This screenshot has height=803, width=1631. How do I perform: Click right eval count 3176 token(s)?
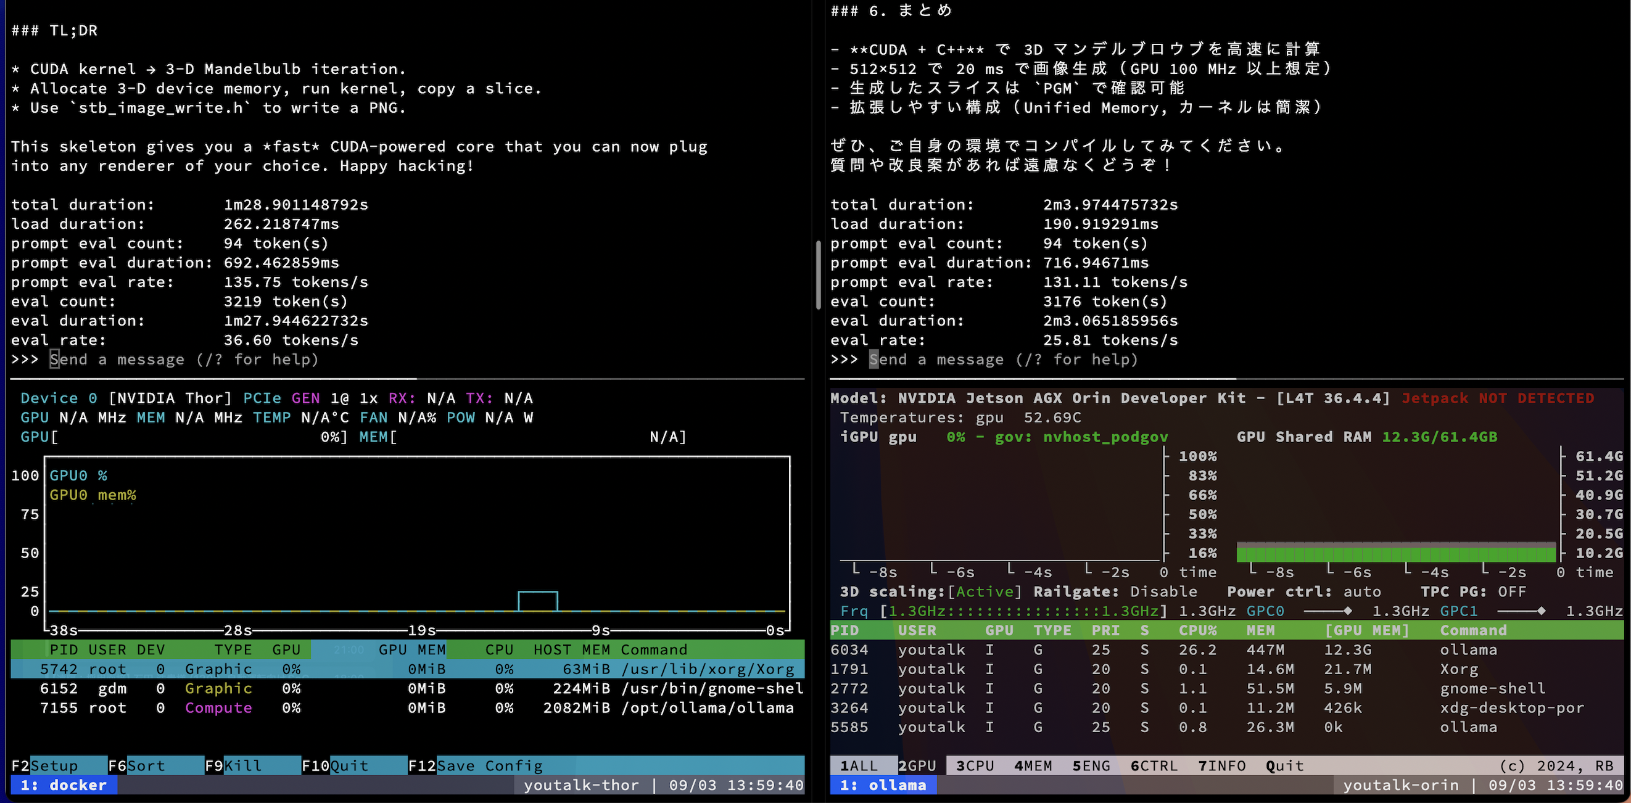click(1105, 301)
